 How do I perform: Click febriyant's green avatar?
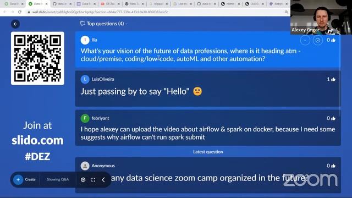tap(85, 118)
